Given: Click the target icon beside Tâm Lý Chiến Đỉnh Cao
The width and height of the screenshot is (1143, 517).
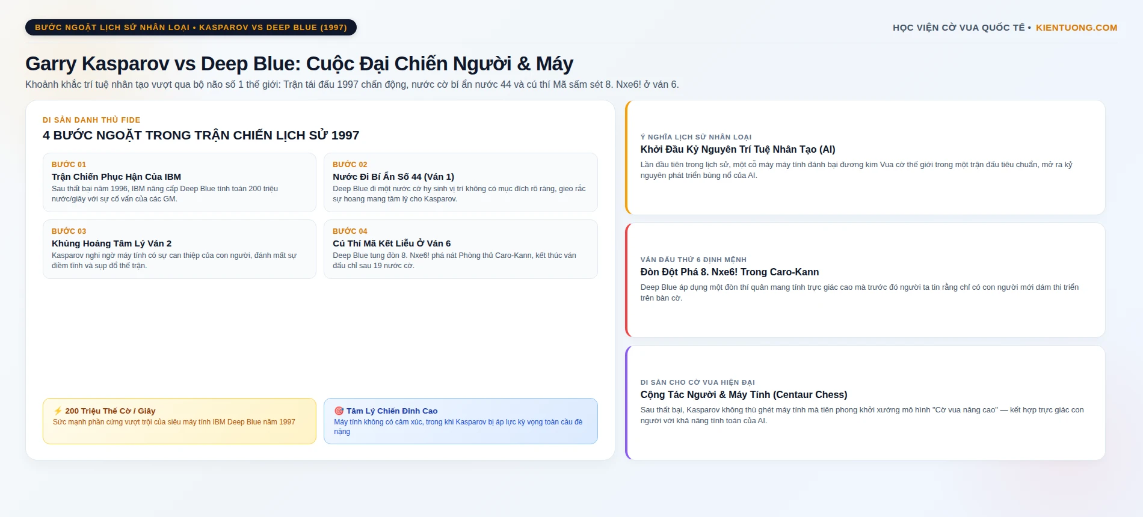Looking at the screenshot, I should (339, 411).
